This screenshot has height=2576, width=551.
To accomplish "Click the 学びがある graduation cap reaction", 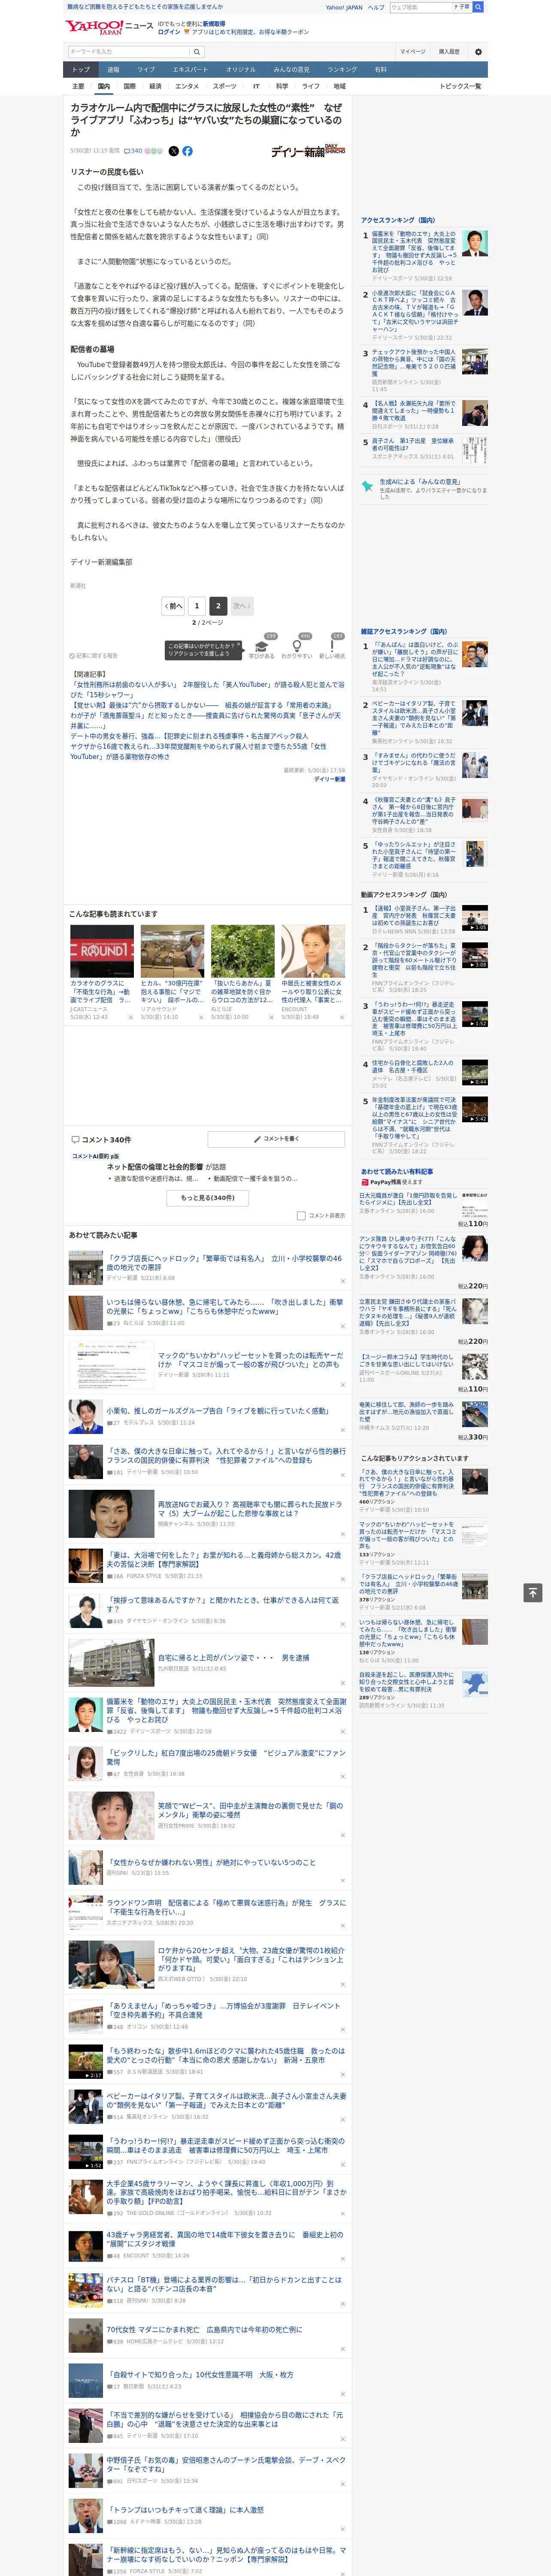I will tap(262, 648).
